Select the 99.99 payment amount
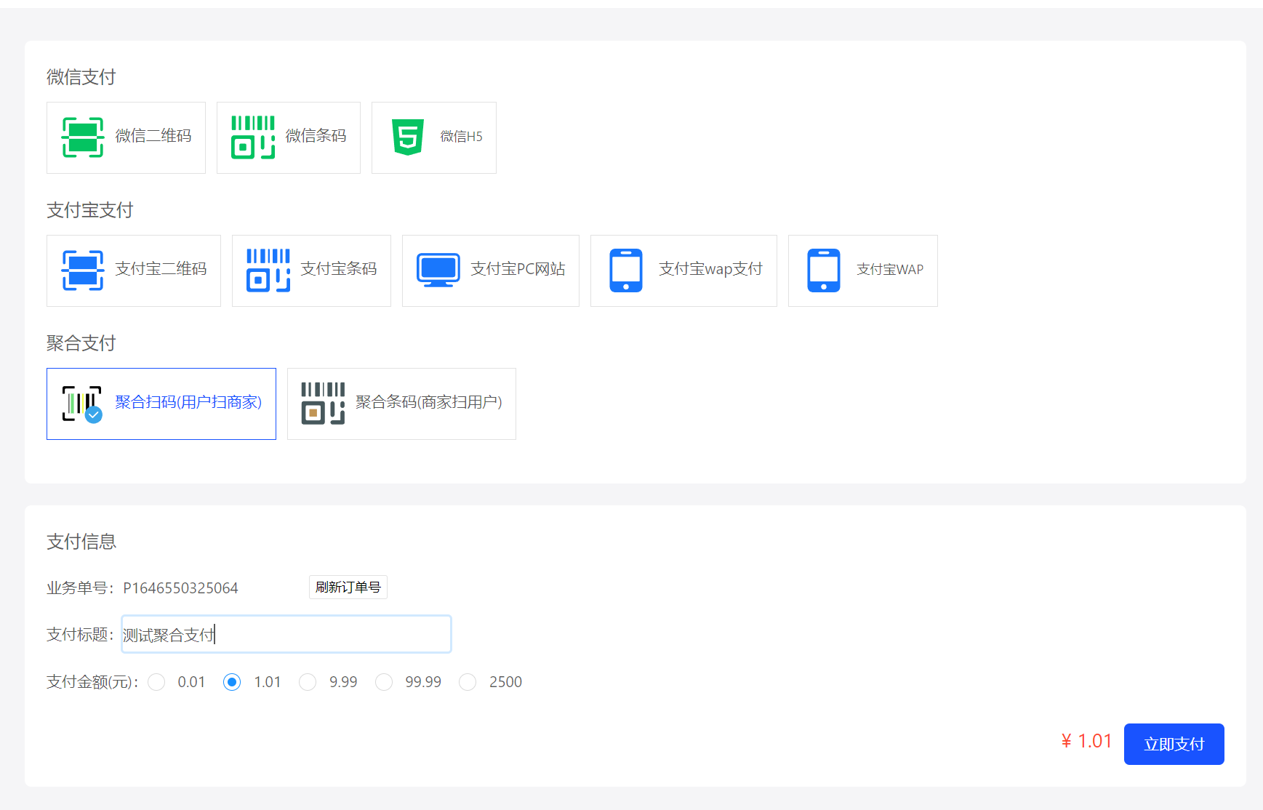Screen dimensions: 1263x810 pyautogui.click(x=384, y=682)
